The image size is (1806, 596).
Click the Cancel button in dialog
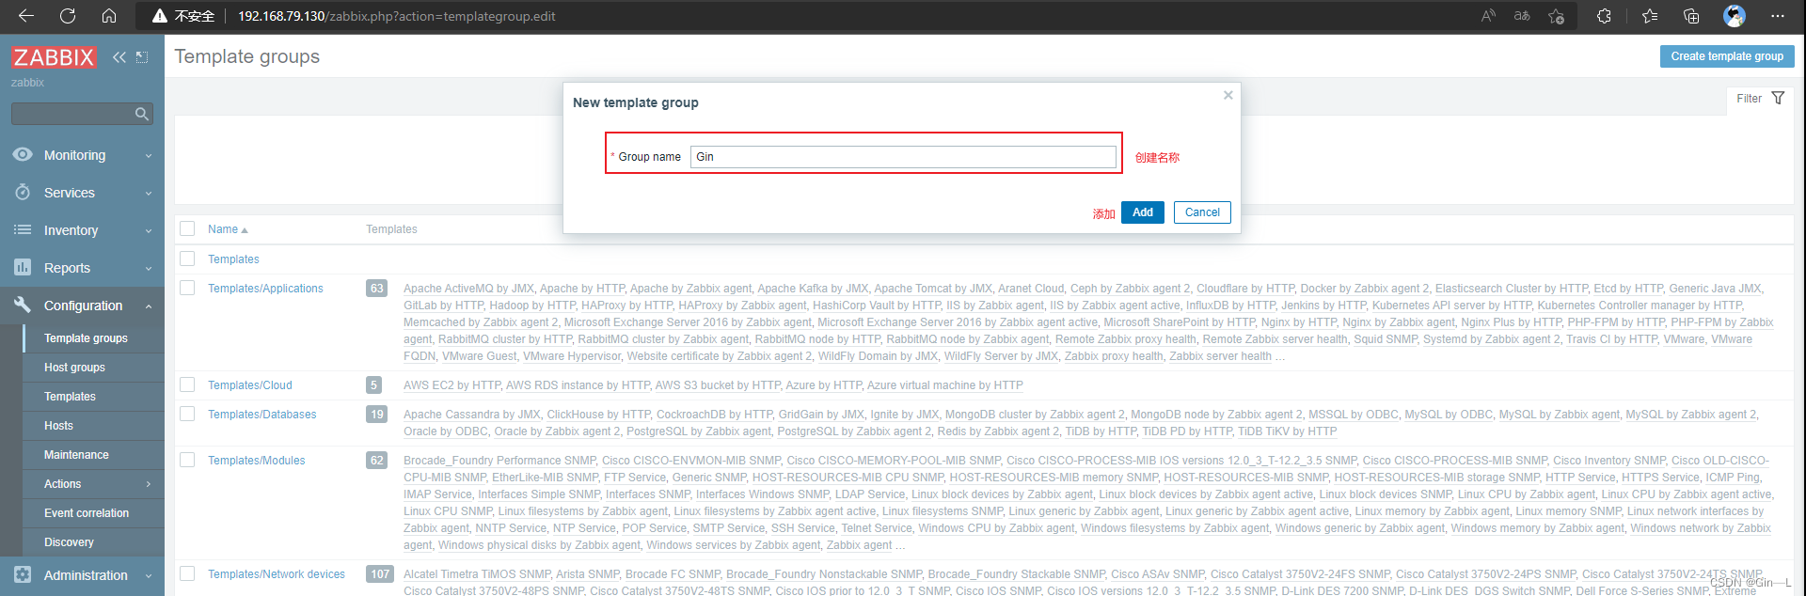coord(1202,212)
